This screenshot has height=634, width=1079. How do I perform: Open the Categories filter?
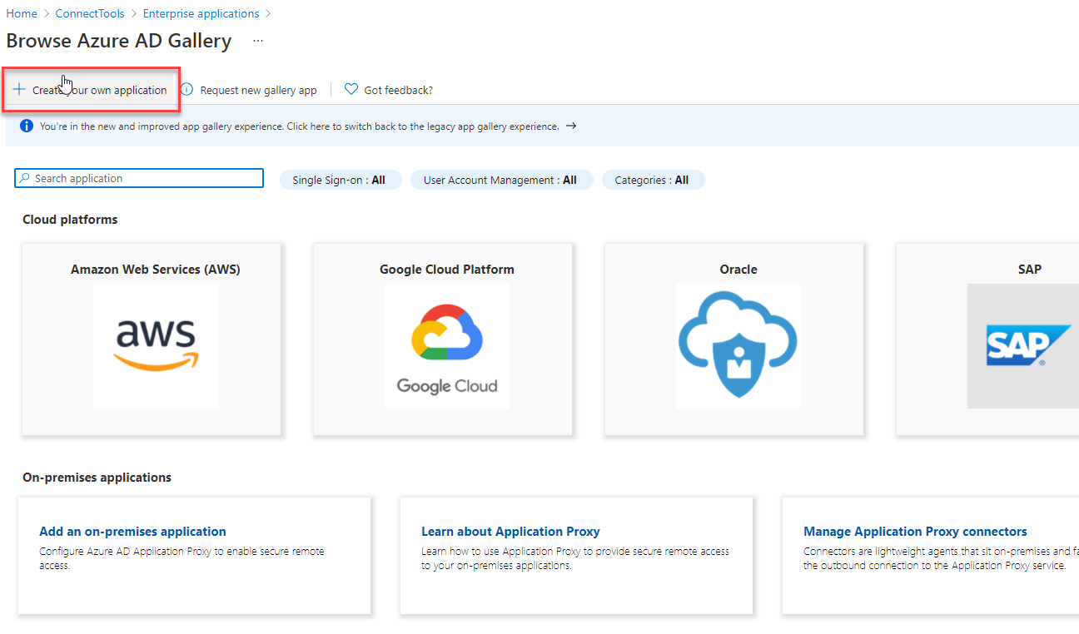(653, 180)
